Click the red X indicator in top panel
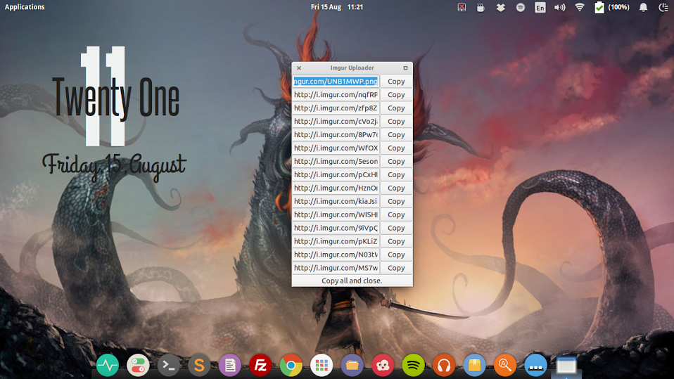674x379 pixels. click(x=462, y=7)
